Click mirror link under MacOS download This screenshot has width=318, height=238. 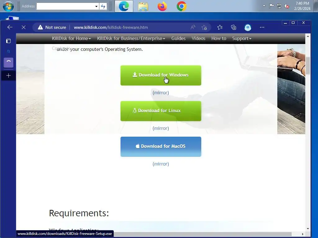161,164
